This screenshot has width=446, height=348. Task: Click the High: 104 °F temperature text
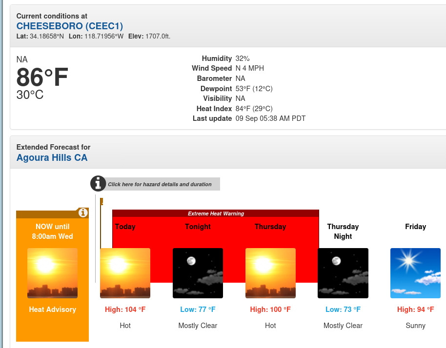125,309
